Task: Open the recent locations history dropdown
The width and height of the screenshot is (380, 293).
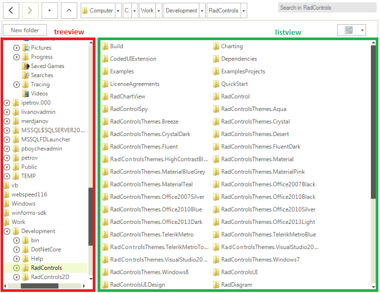Action: click(x=49, y=10)
